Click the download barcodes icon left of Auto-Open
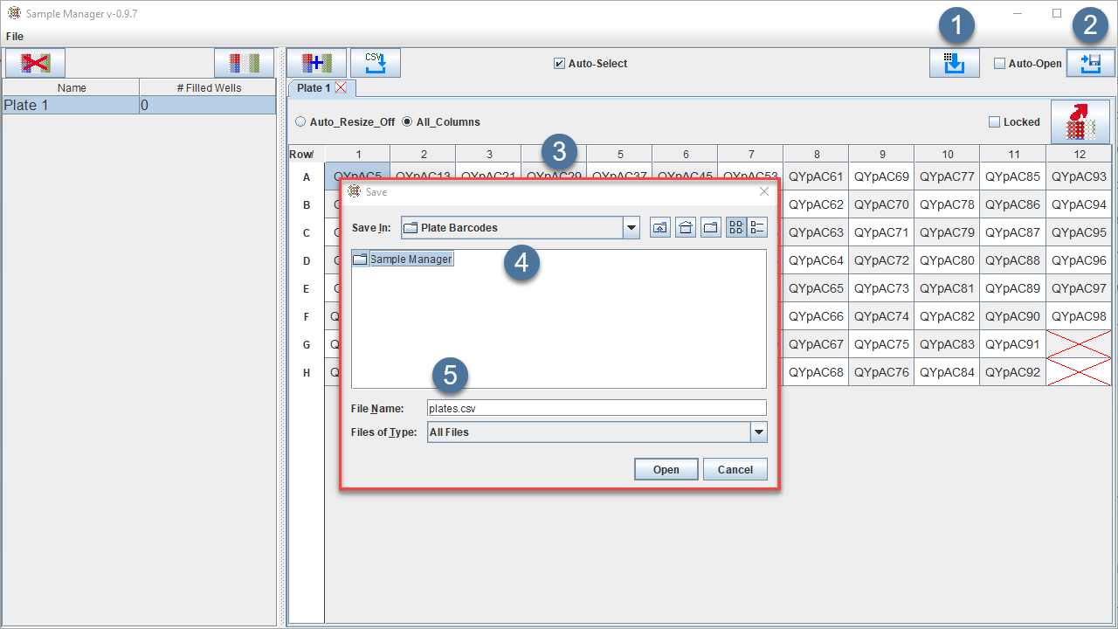 point(955,63)
